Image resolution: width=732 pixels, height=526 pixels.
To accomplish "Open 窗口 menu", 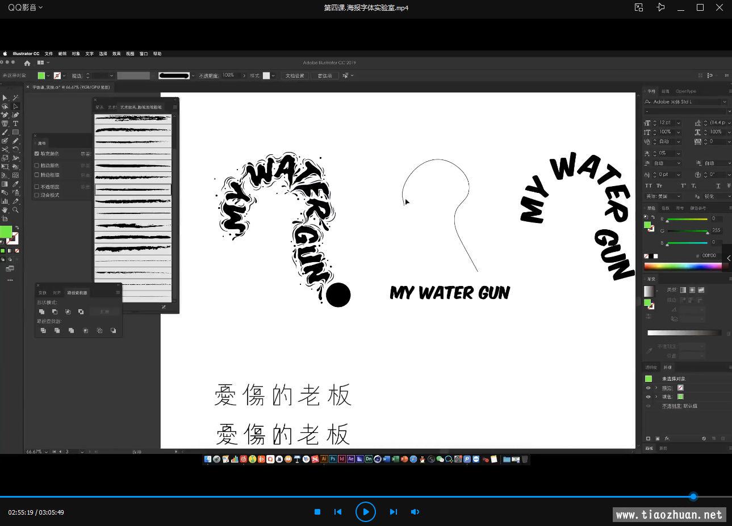I will 144,54.
